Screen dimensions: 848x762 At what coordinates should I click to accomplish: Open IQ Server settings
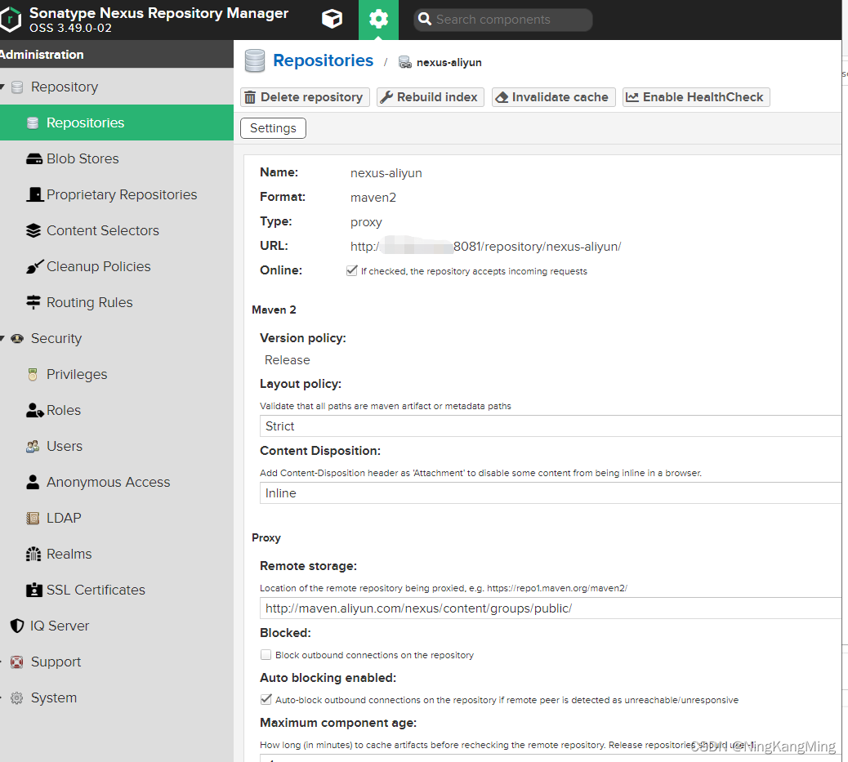pyautogui.click(x=60, y=626)
